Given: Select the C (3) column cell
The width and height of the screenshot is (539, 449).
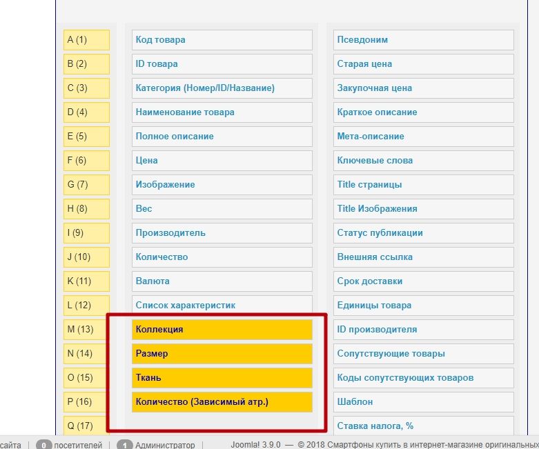Looking at the screenshot, I should (86, 88).
